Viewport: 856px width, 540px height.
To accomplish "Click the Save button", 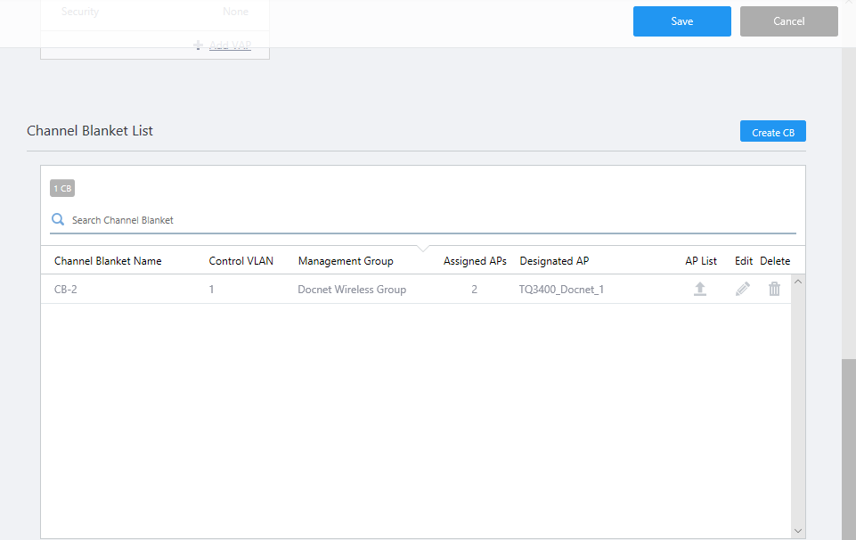I will pyautogui.click(x=681, y=21).
